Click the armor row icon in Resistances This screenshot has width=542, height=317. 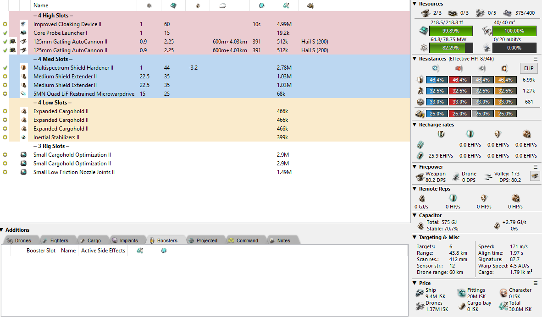(420, 91)
